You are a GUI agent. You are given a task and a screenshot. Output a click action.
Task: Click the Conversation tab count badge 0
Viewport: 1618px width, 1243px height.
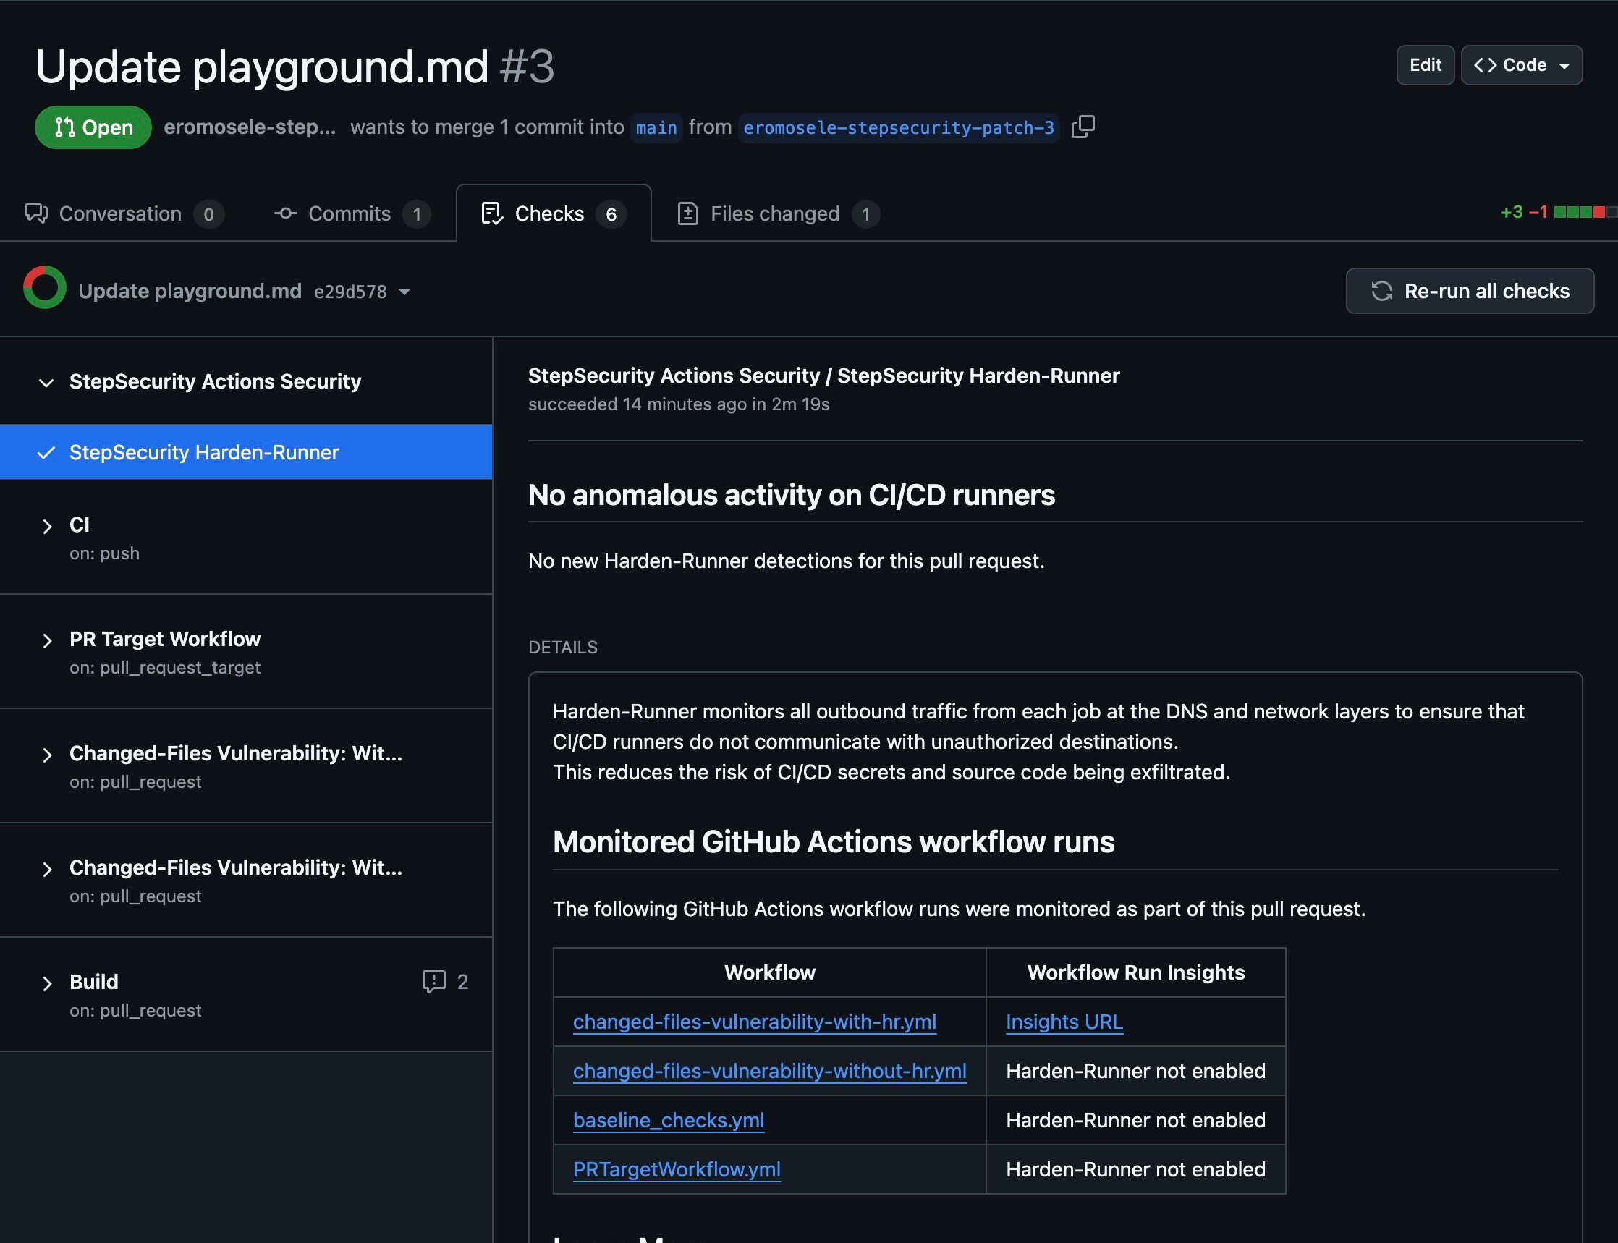(x=208, y=215)
